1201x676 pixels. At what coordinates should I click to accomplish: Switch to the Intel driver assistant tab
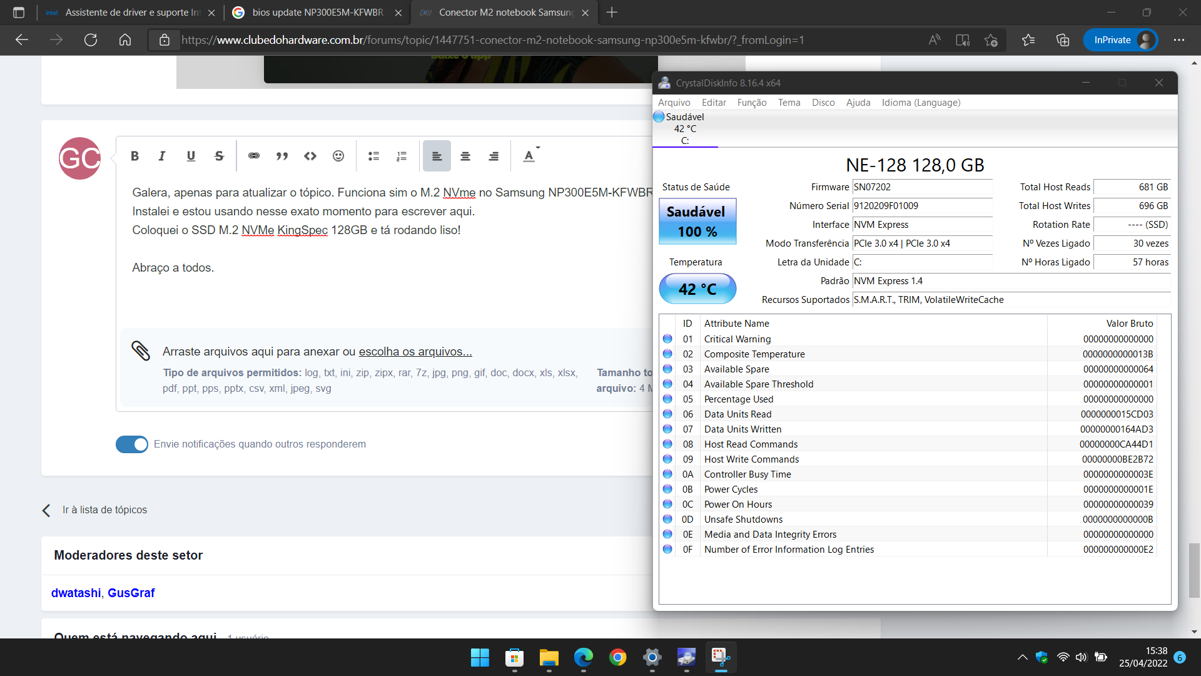(x=130, y=13)
